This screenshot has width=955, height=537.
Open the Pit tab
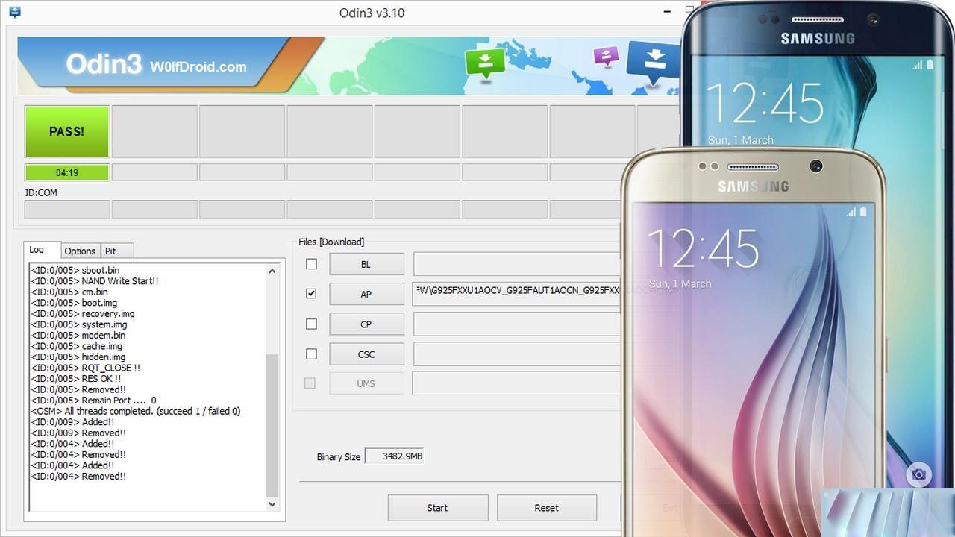tap(117, 251)
